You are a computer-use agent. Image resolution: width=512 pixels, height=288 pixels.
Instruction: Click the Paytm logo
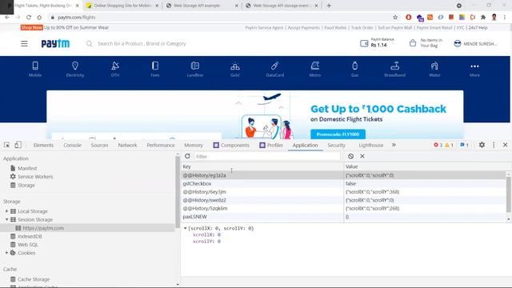click(x=55, y=43)
